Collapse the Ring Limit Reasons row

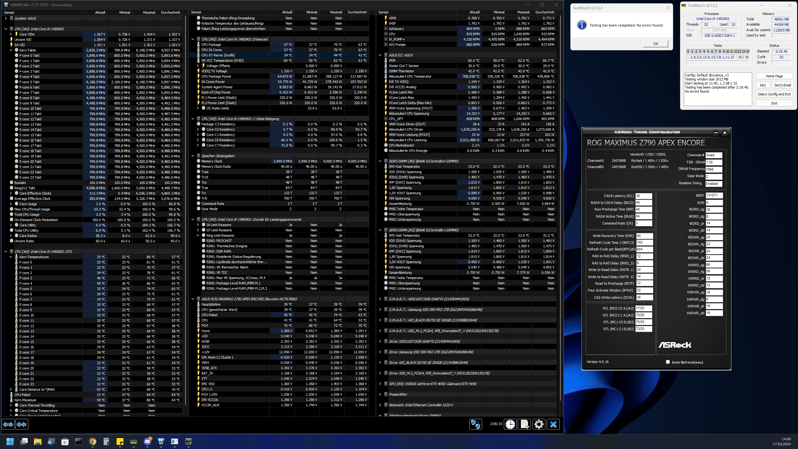[198, 235]
